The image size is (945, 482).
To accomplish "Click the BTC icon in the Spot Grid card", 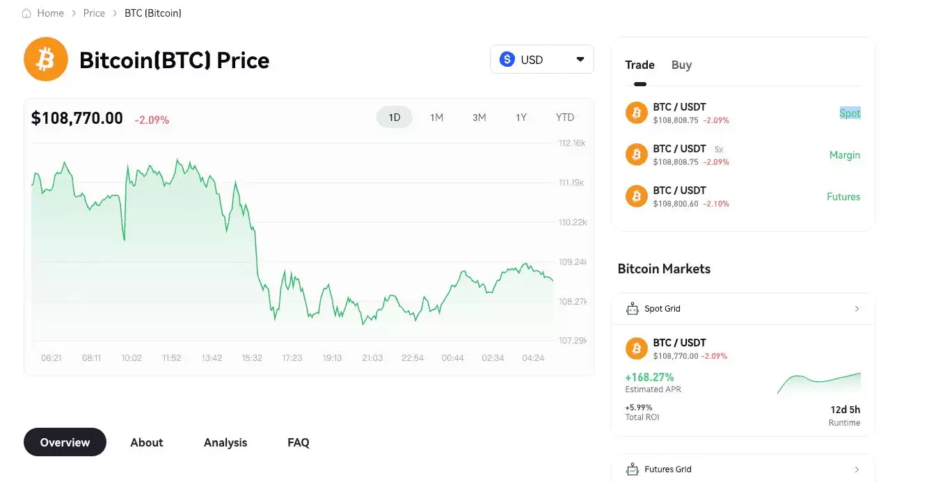I will tap(636, 348).
